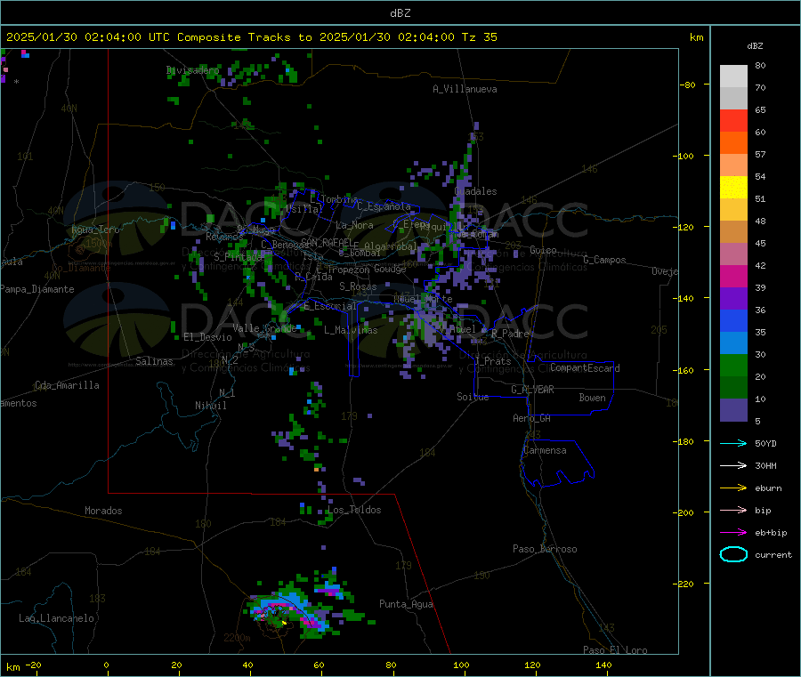This screenshot has width=801, height=677.
Task: Click the 'Tz 35' header value
Action: tap(479, 37)
